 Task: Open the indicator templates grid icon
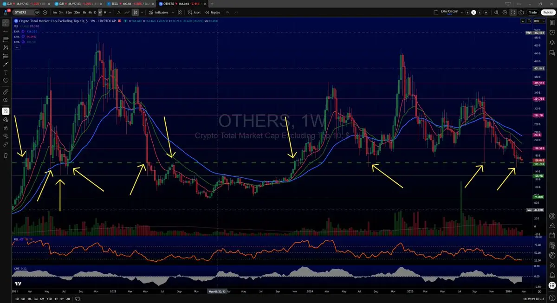(x=179, y=13)
